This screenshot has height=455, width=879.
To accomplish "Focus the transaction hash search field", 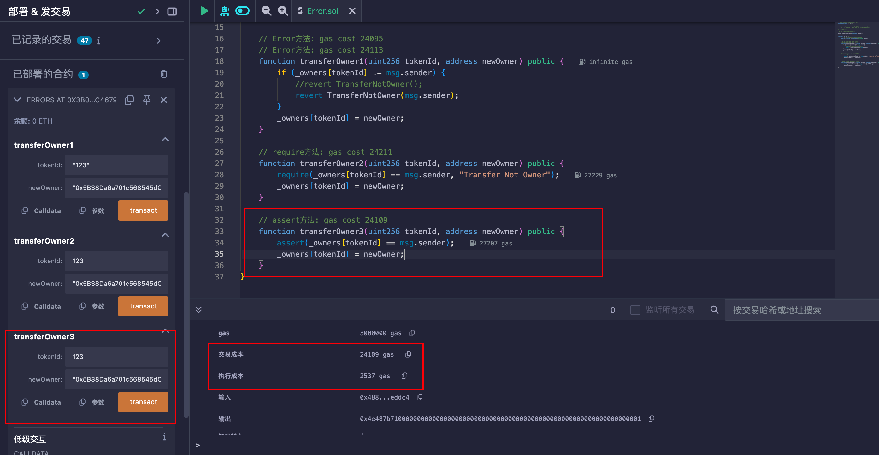I will pyautogui.click(x=802, y=310).
